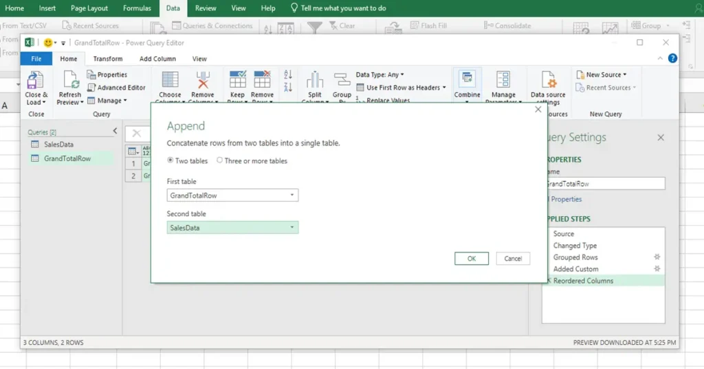This screenshot has width=704, height=369.
Task: Open the View tab in Power Query Editor
Action: 199,59
